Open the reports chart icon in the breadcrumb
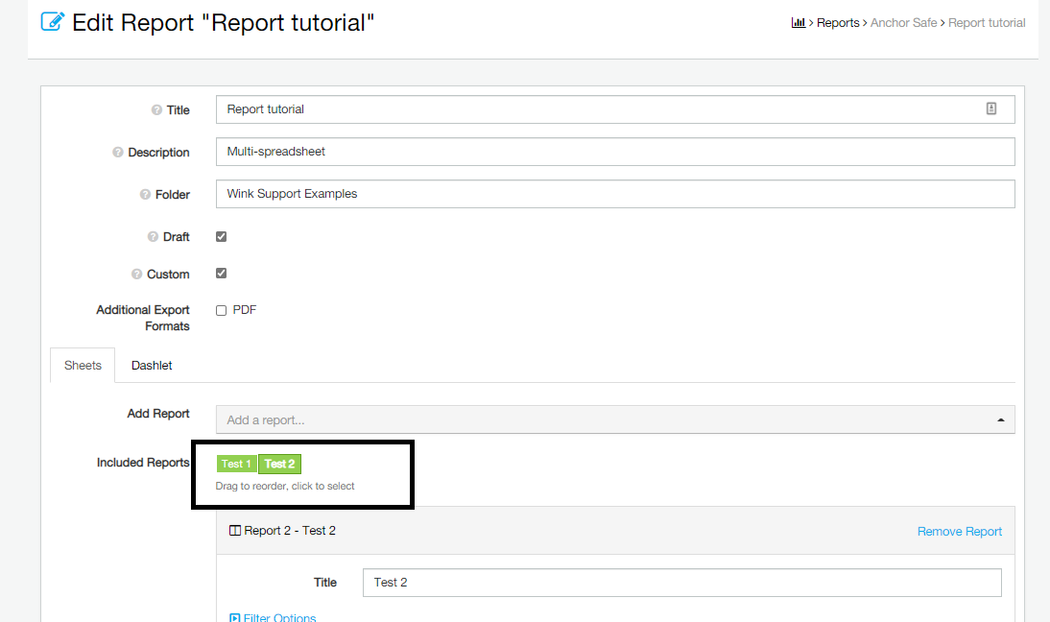The image size is (1050, 622). click(799, 23)
